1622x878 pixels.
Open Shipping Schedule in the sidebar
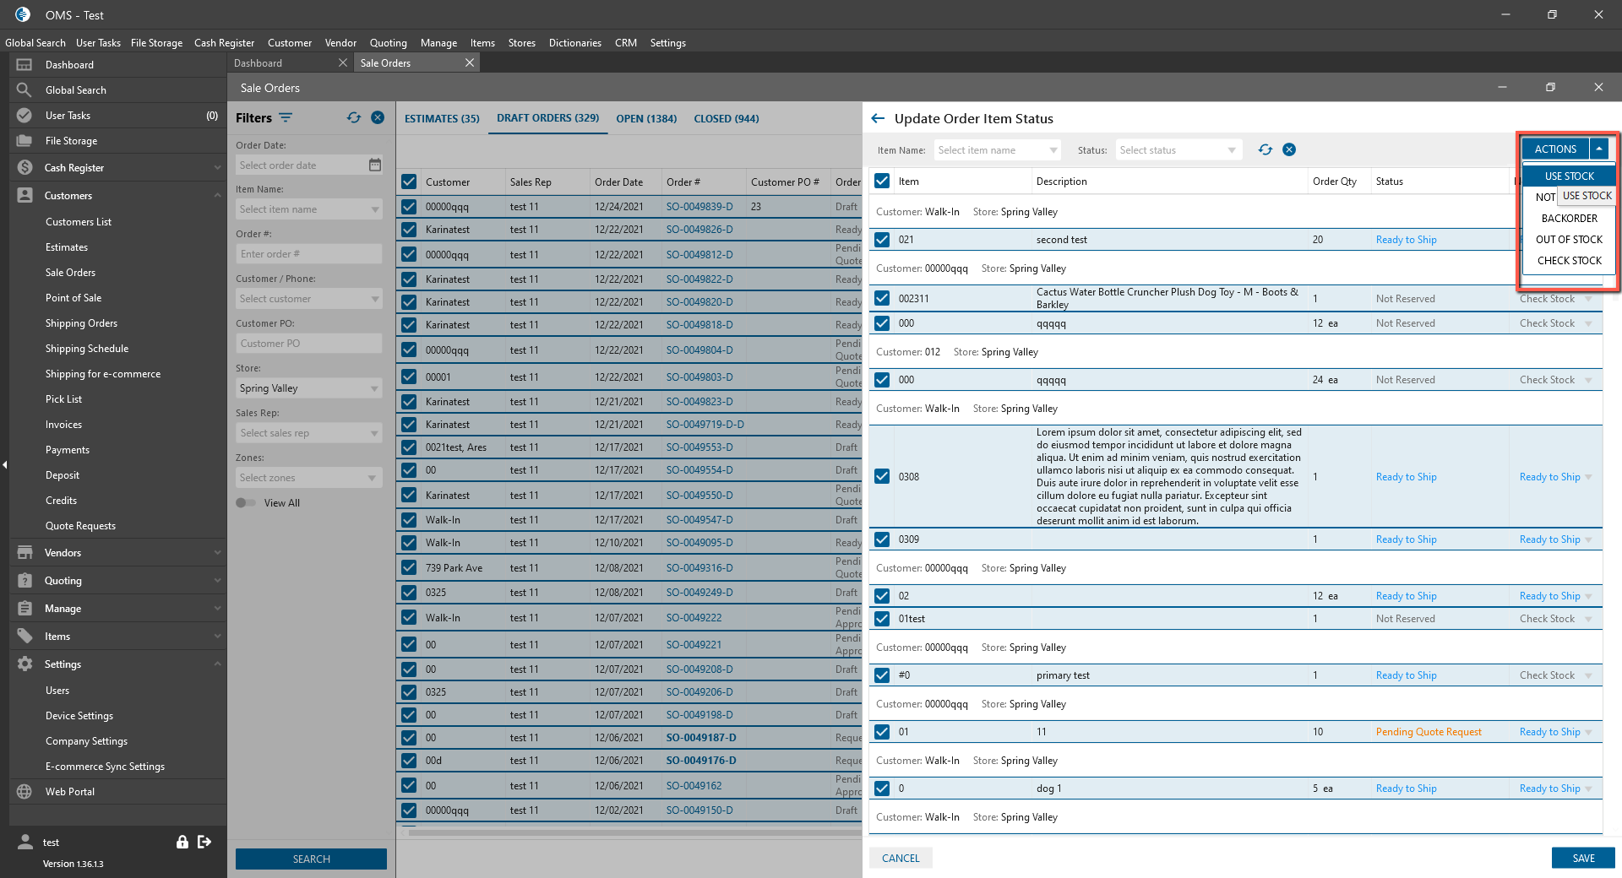[87, 349]
